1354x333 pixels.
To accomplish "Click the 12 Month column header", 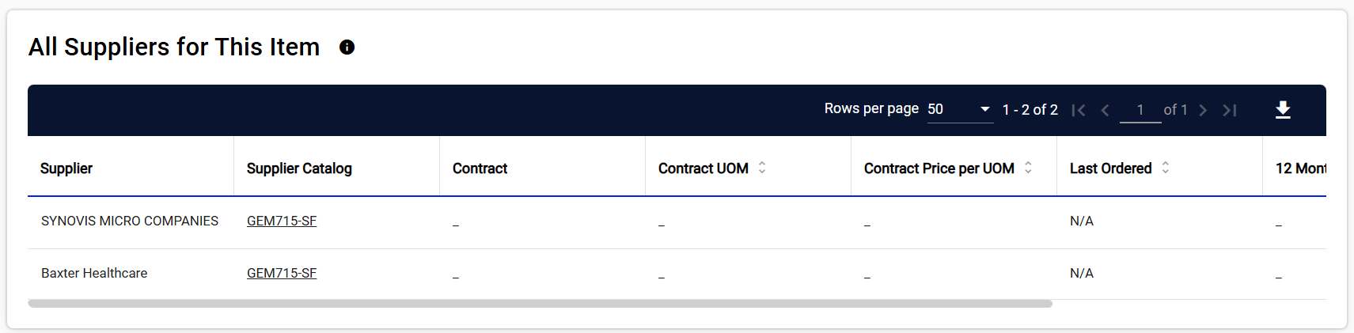I will tap(1300, 168).
